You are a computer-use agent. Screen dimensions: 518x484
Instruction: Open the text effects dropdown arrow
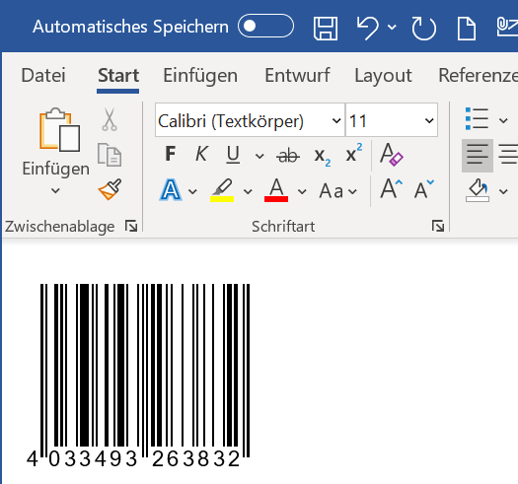[192, 191]
